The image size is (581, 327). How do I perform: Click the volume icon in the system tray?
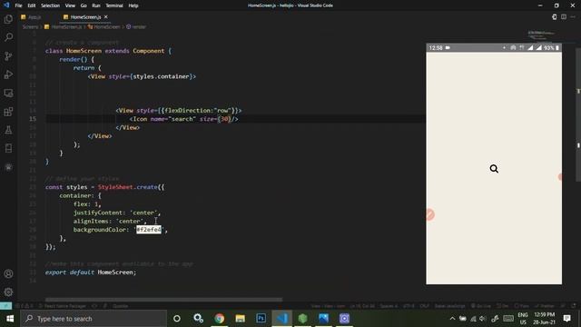pyautogui.click(x=482, y=319)
